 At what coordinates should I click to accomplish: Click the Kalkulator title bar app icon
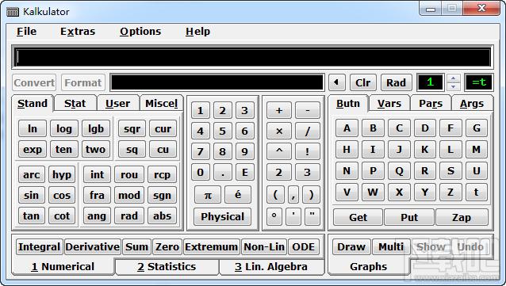[x=13, y=12]
